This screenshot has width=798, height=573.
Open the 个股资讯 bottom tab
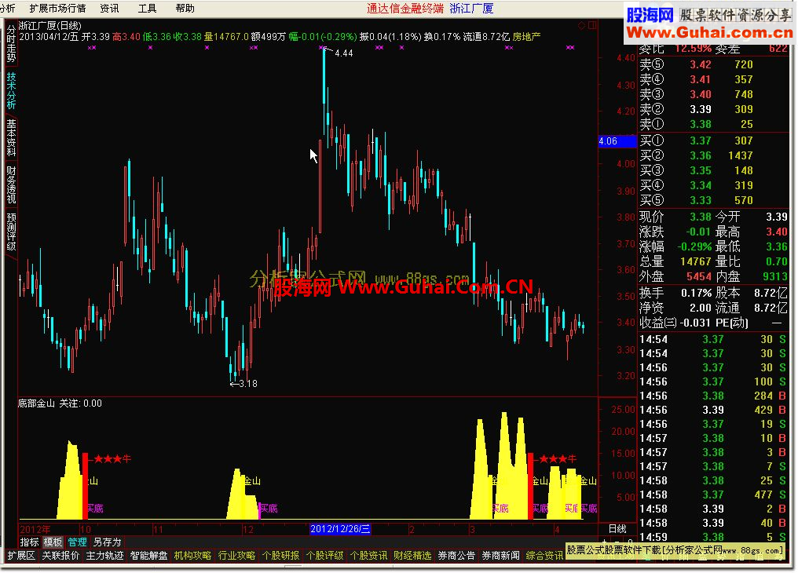[368, 556]
